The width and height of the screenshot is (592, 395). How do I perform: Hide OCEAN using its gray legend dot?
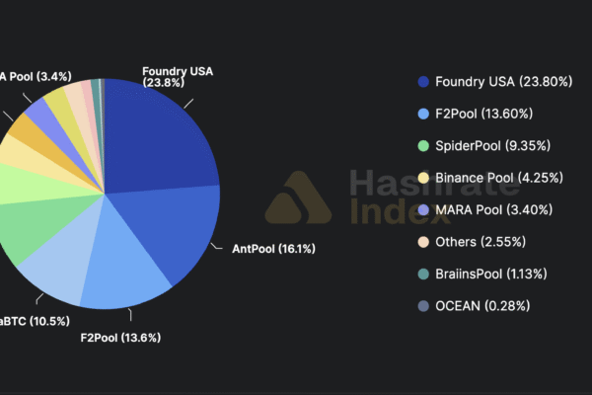pos(423,305)
